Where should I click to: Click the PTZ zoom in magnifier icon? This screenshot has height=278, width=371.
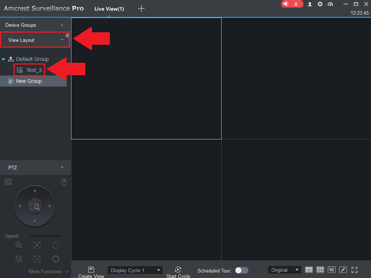[x=19, y=245]
